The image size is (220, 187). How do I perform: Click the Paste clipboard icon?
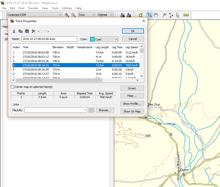(27, 31)
